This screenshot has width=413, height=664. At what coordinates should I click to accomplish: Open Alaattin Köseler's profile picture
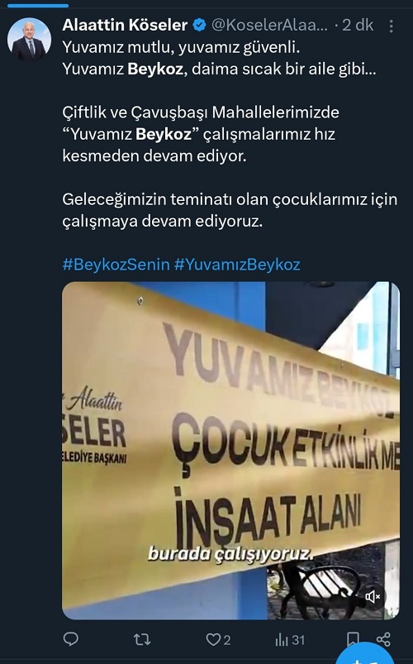[x=29, y=39]
